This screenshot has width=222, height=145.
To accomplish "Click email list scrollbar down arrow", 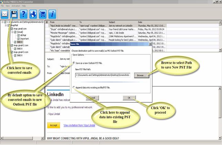I will click(220, 50).
